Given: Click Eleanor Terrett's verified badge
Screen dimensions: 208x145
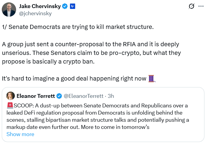Looking at the screenshot, I should 59,96.
